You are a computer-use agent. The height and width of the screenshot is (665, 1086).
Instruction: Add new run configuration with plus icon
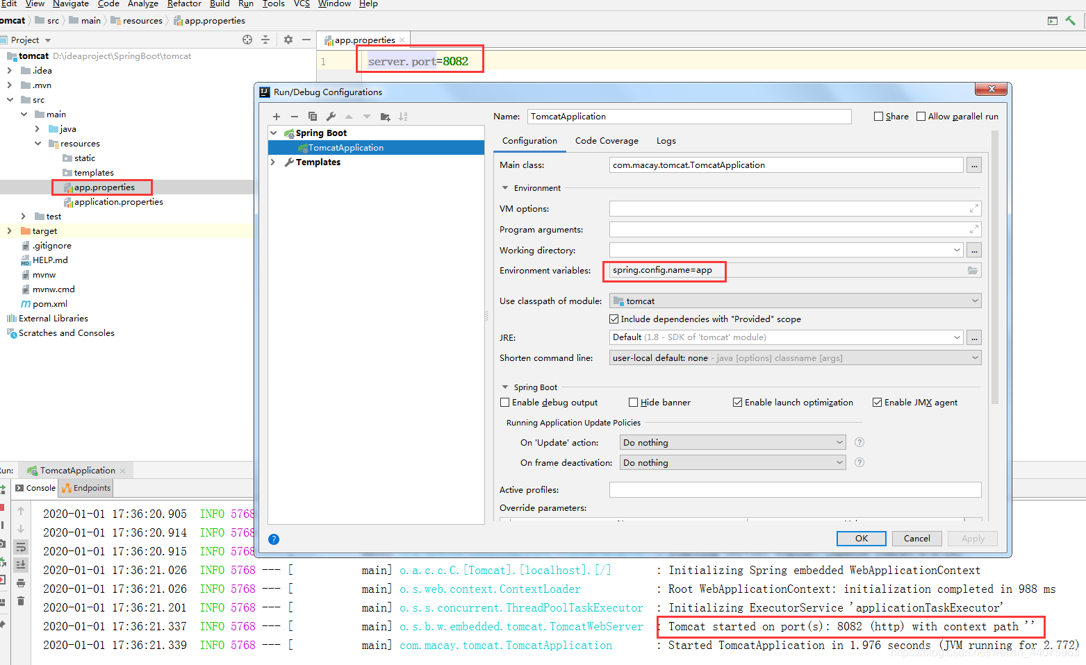[277, 117]
